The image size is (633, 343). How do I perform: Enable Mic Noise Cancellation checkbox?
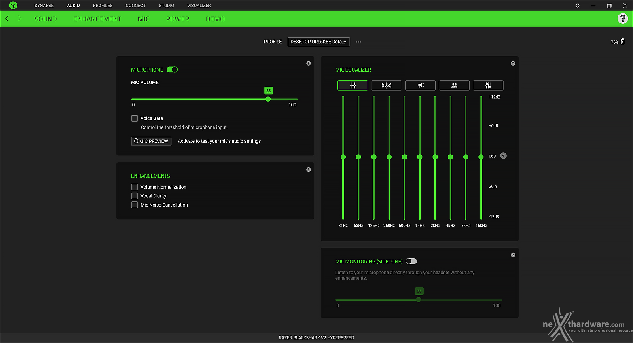point(135,205)
